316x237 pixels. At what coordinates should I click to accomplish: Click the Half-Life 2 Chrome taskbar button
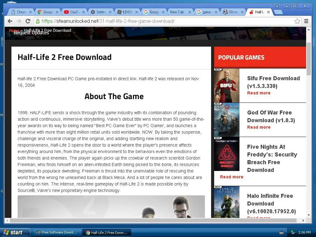pos(107,233)
